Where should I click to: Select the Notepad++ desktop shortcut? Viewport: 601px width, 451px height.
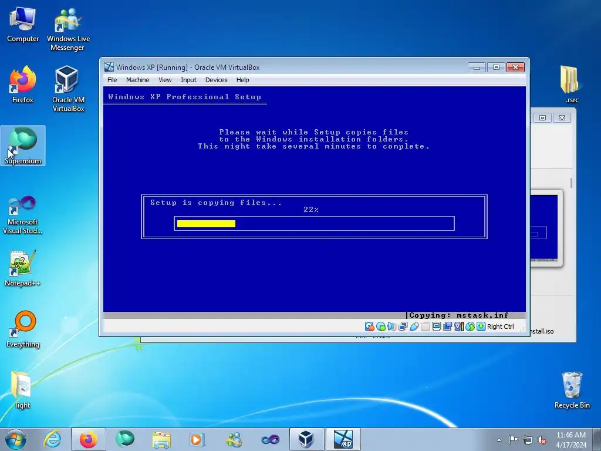point(23,268)
